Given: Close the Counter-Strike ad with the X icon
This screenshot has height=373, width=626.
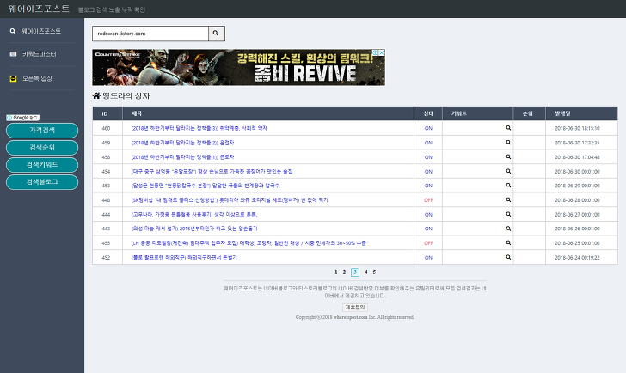Looking at the screenshot, I should [x=382, y=52].
